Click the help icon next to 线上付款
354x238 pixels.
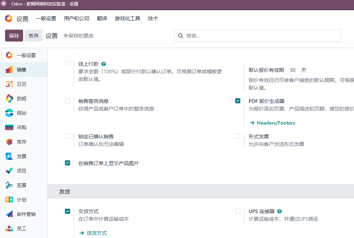[x=104, y=64]
